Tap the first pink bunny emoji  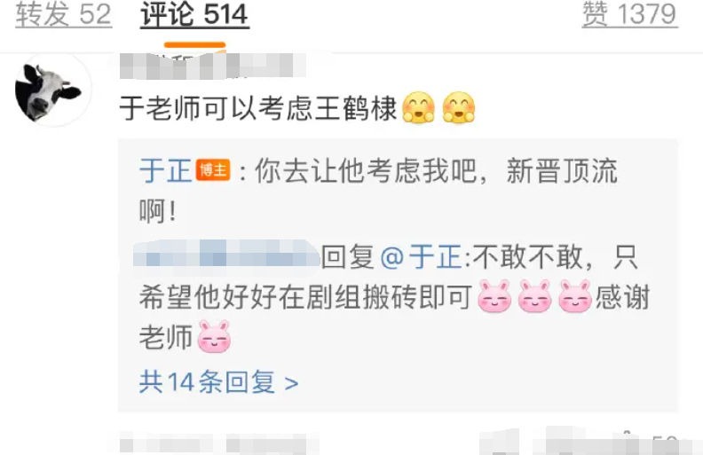point(494,296)
